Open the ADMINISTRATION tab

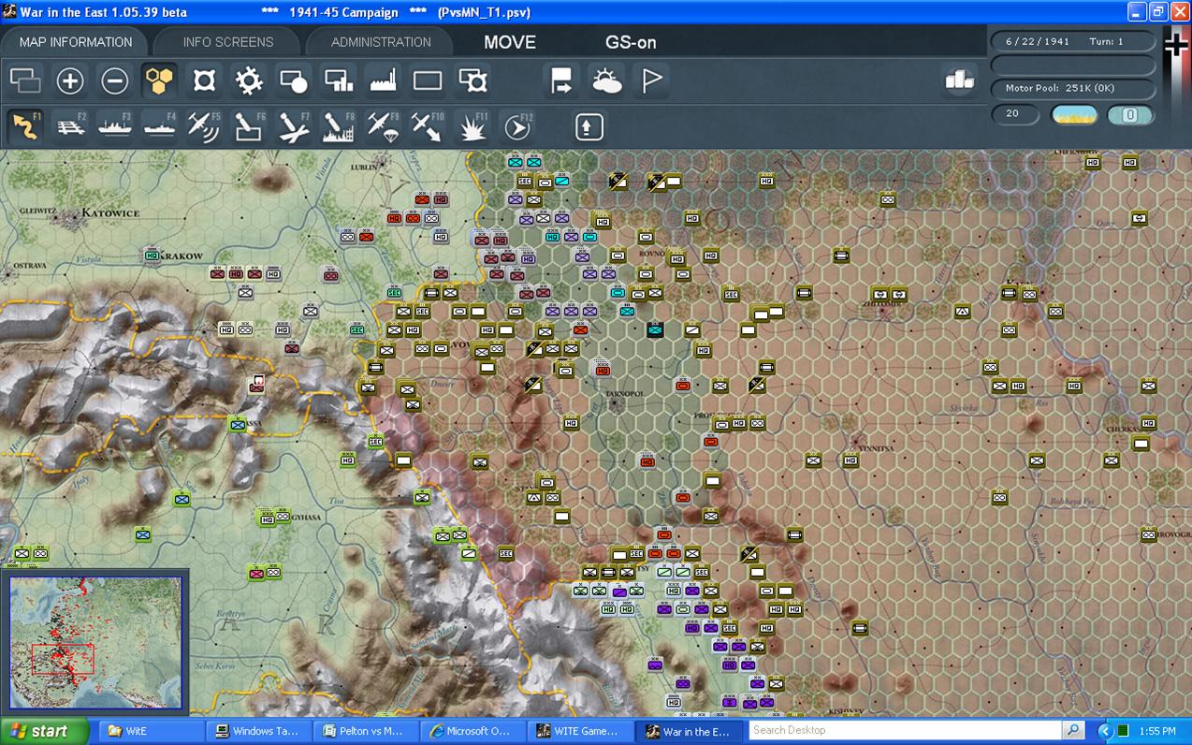381,42
